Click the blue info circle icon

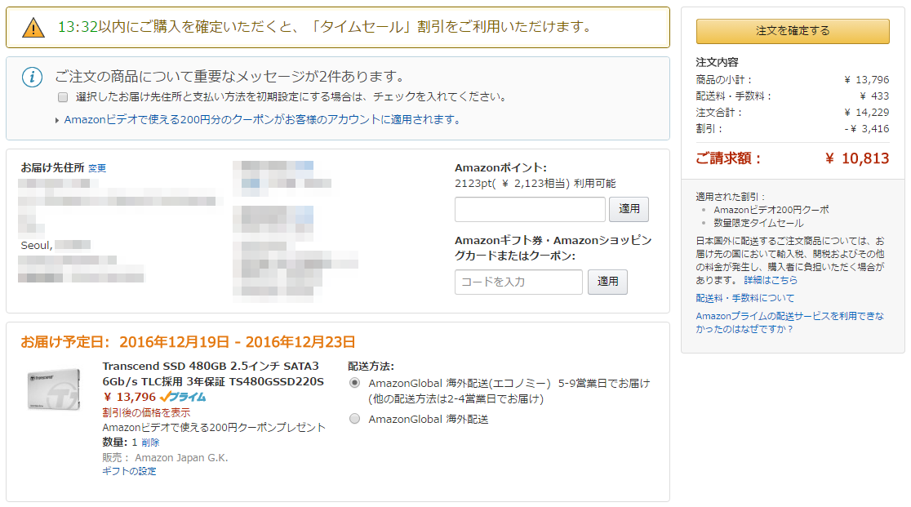point(32,78)
